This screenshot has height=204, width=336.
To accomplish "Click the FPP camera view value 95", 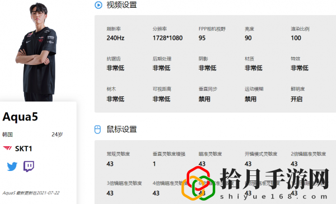I will click(202, 38).
